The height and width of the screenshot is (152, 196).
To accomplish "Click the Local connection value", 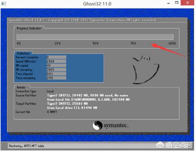I will tap(50, 91).
